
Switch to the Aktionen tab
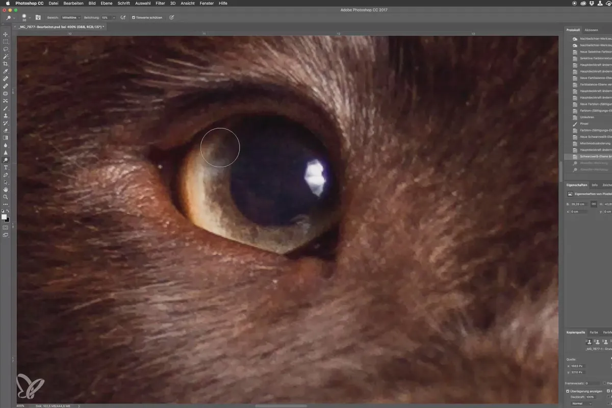pos(592,30)
